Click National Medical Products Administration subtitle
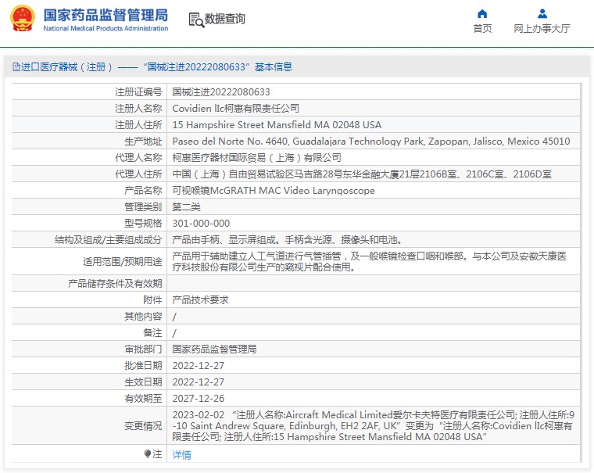 click(106, 28)
